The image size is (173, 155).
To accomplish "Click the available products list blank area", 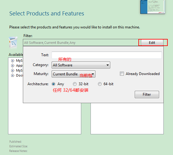I will click(44, 119).
